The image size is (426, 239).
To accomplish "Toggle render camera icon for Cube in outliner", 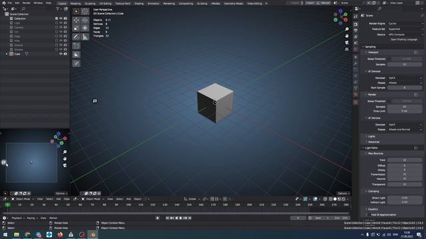I will pyautogui.click(x=65, y=54).
